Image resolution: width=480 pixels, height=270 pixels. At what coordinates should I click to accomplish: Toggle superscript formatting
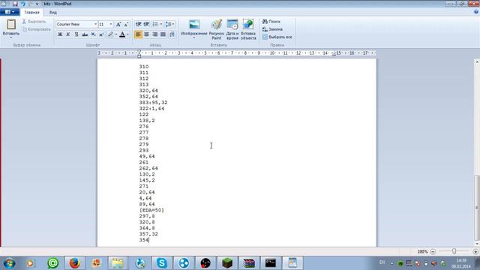point(101,34)
